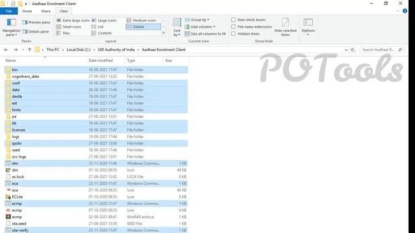Click UID Authority of India breadcrumb
415x233 pixels.
116,50
